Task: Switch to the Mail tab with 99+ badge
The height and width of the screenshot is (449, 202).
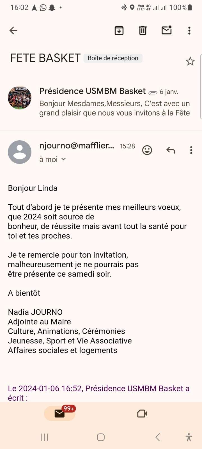Action: tap(60, 413)
